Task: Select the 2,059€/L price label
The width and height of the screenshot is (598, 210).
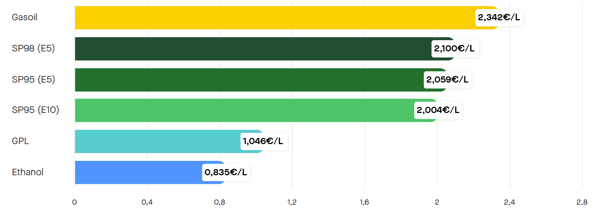Action: pos(447,80)
